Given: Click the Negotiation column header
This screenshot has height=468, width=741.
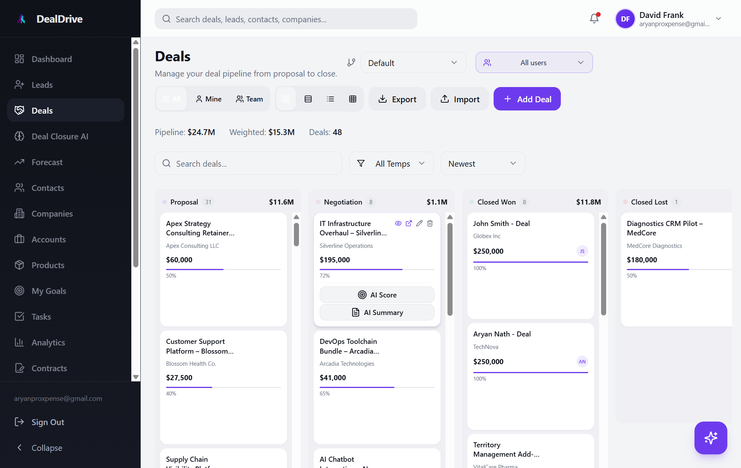Looking at the screenshot, I should tap(381, 202).
